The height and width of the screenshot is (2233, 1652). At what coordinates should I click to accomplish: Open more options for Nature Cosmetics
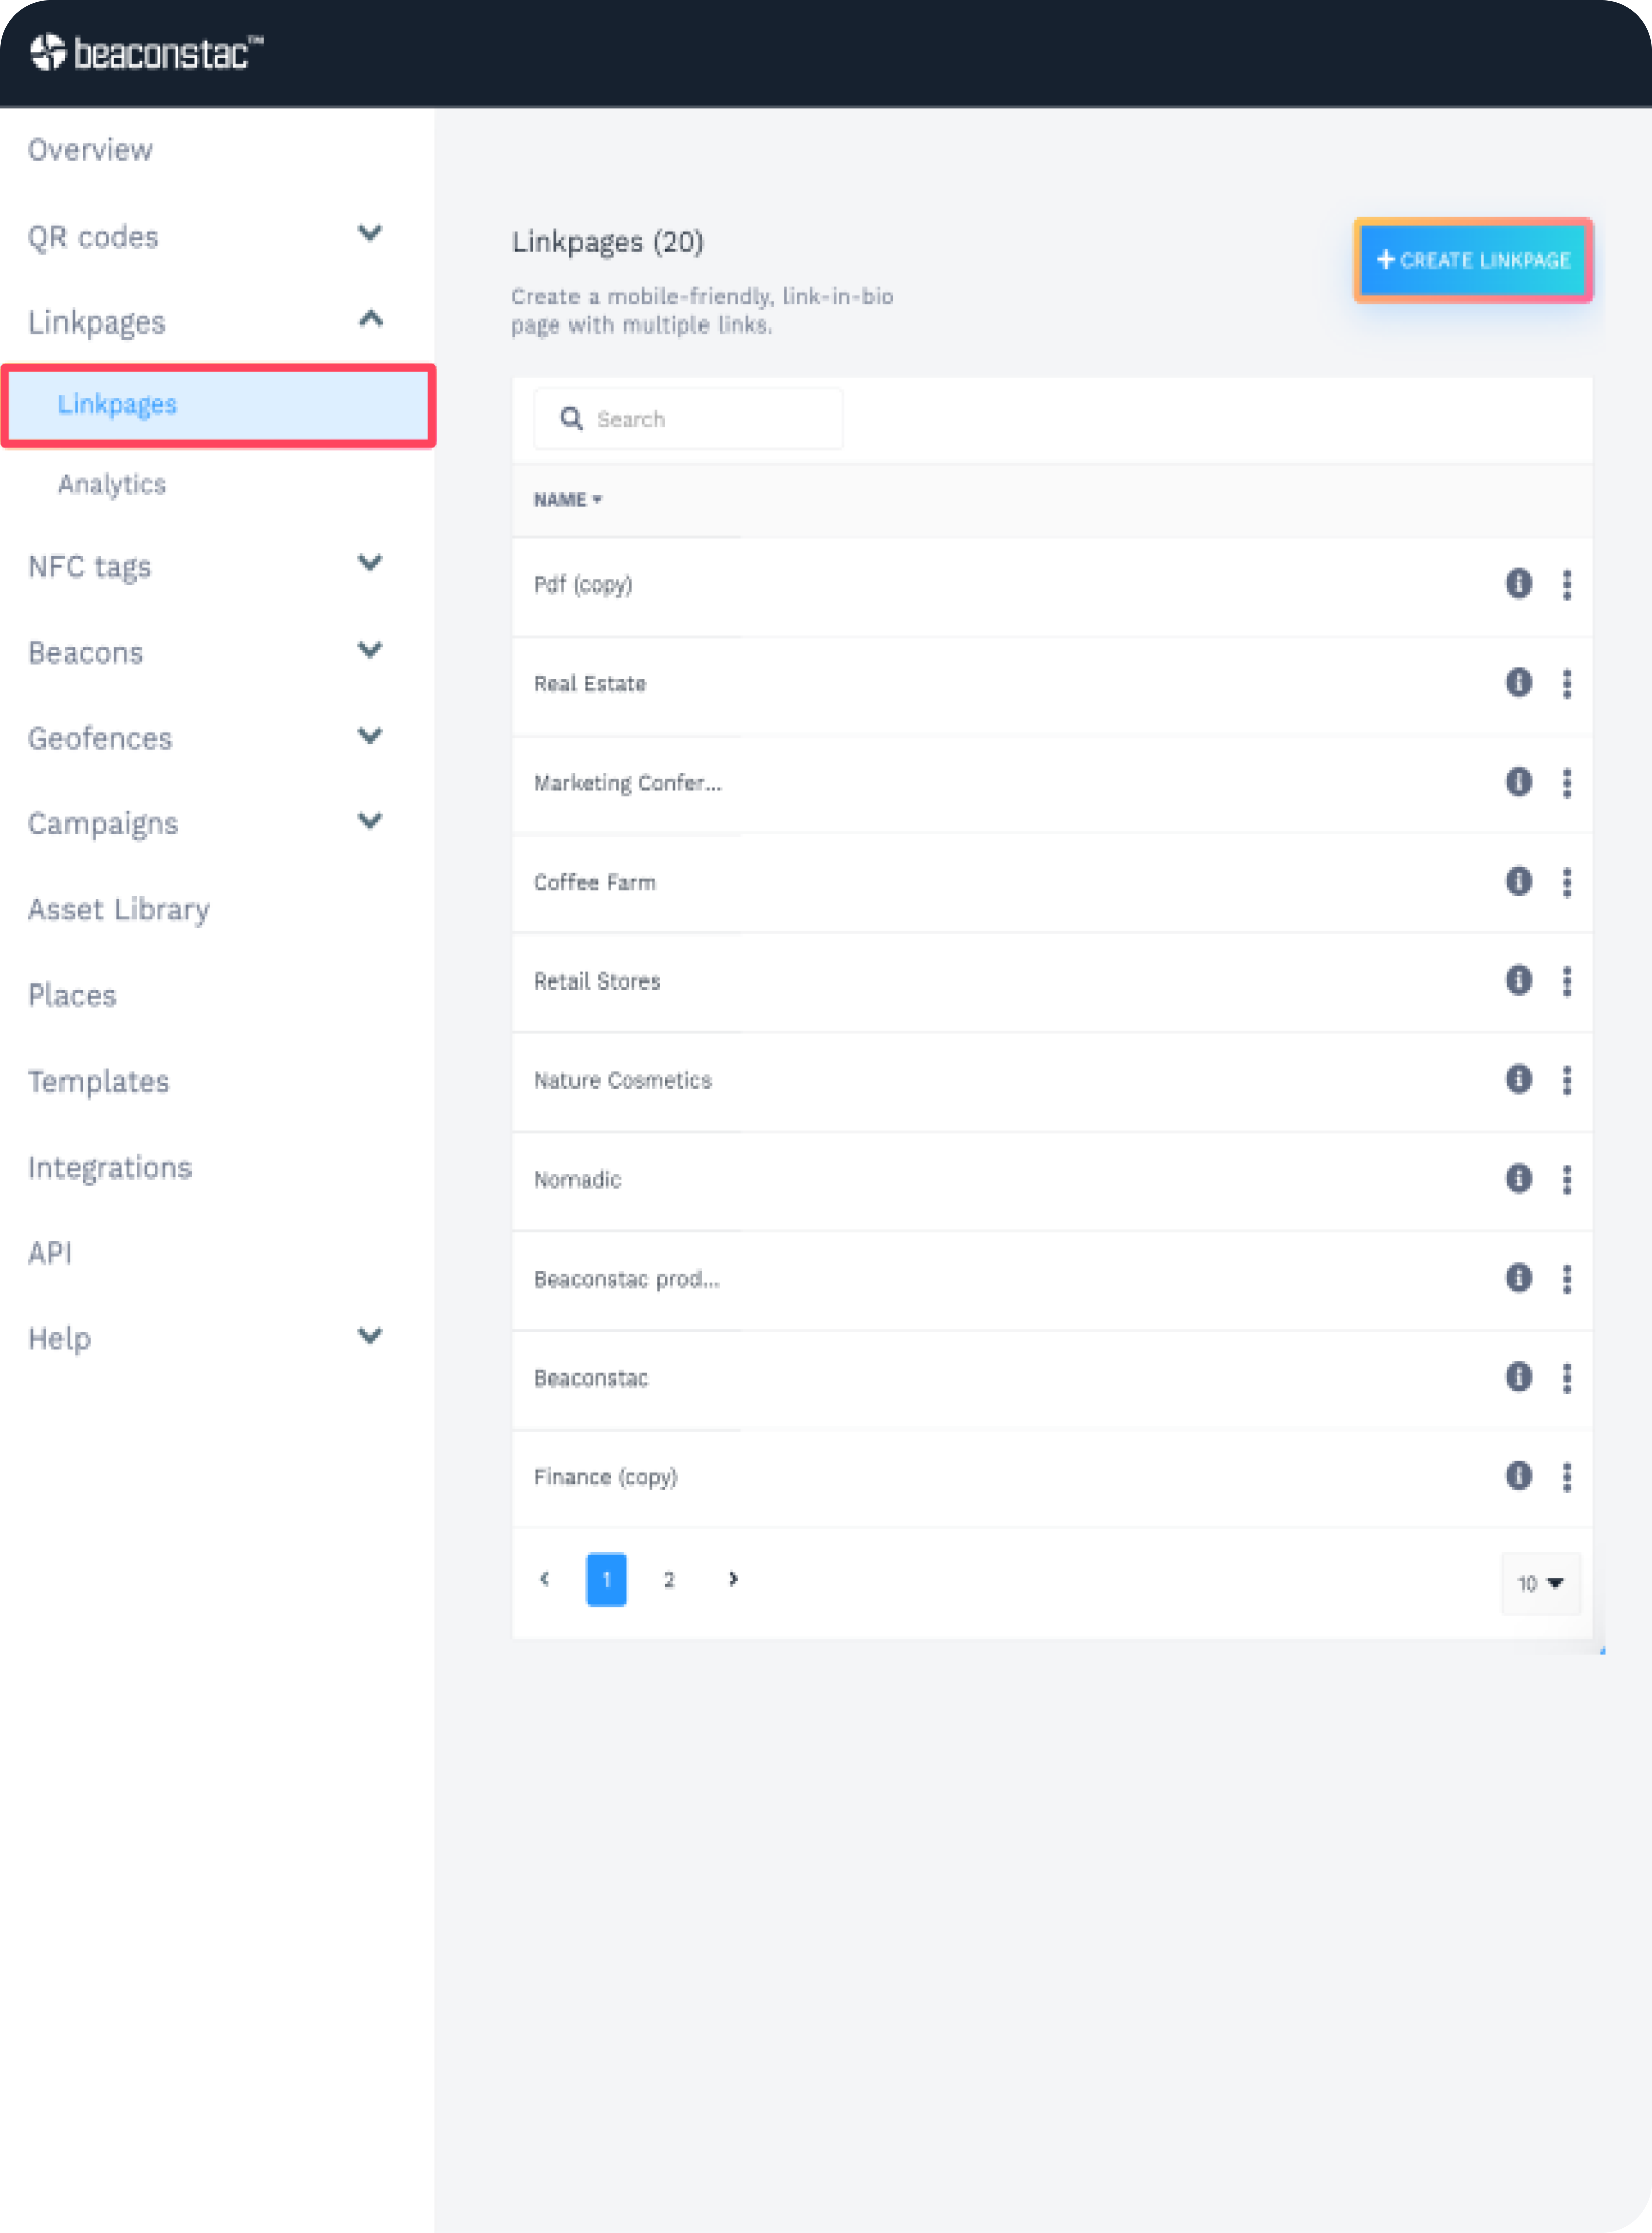[x=1567, y=1081]
